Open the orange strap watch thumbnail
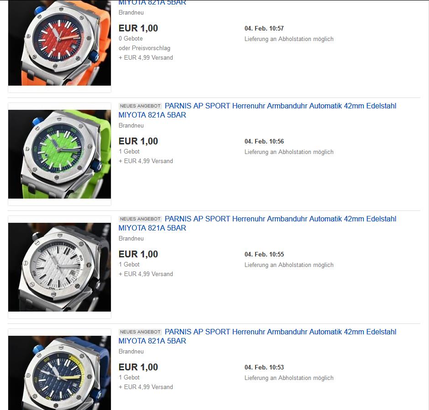Viewport: 429px width, 410px height. click(x=59, y=43)
